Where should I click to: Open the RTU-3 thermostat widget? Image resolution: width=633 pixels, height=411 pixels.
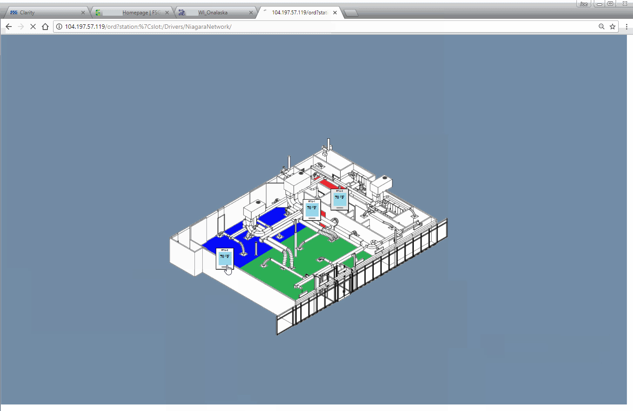click(339, 199)
